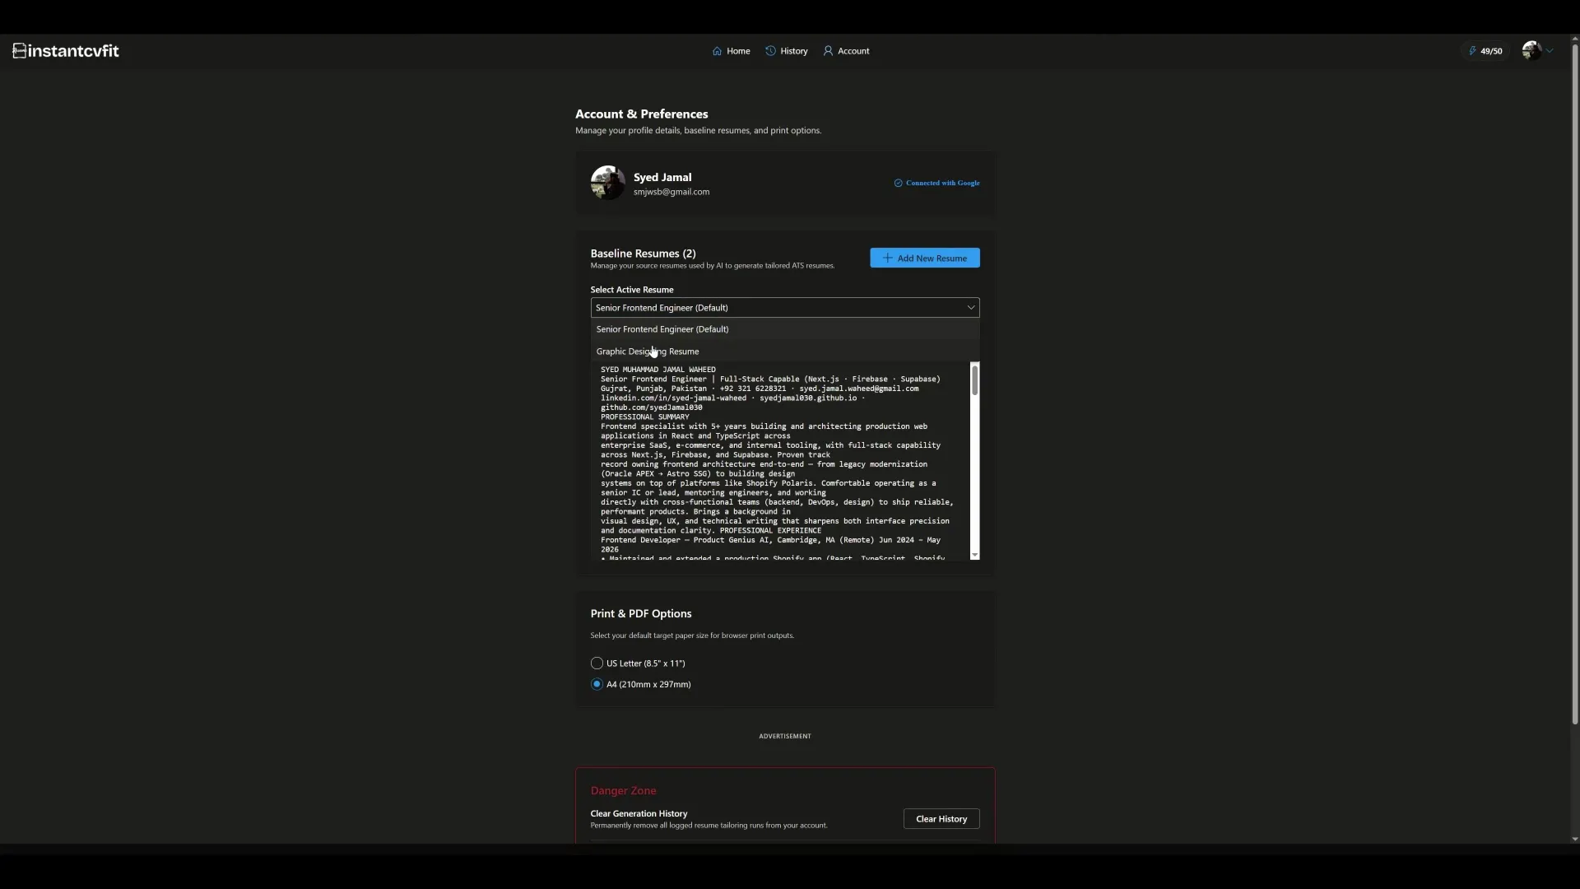The width and height of the screenshot is (1580, 889).
Task: Click the Print & PDF Options heading
Action: [x=641, y=614]
